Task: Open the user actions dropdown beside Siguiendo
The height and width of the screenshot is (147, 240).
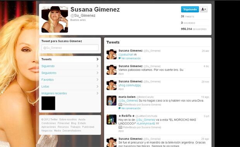Action: pos(204,9)
